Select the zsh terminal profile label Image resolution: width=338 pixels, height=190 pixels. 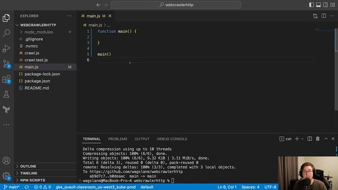(x=286, y=139)
